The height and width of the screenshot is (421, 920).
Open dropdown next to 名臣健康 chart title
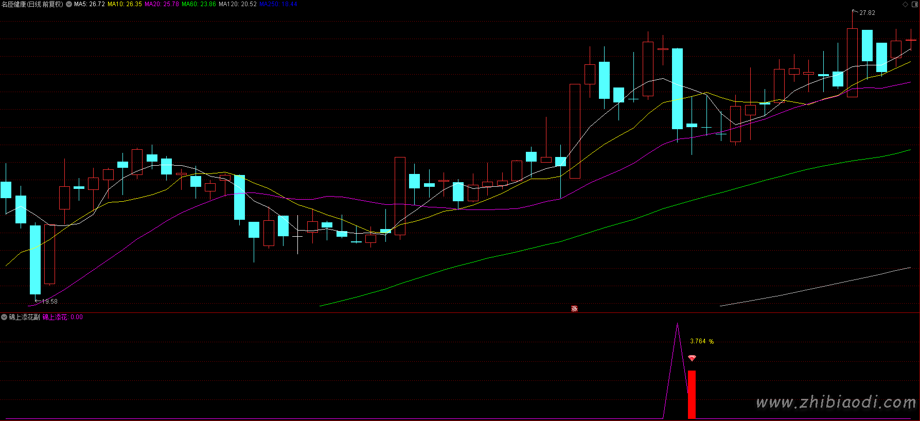69,4
